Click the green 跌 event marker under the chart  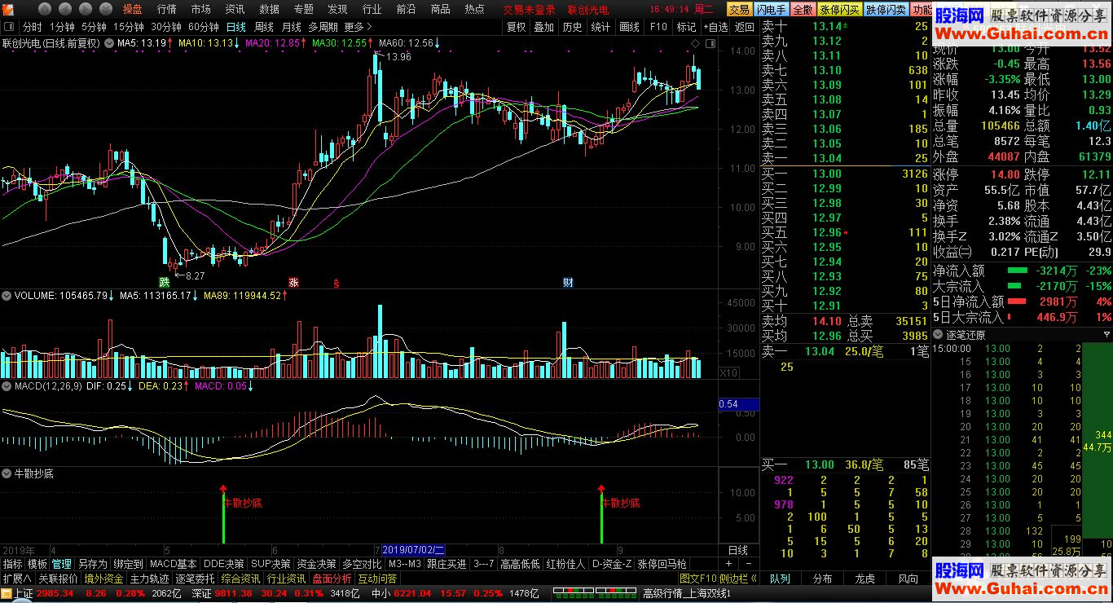click(165, 282)
